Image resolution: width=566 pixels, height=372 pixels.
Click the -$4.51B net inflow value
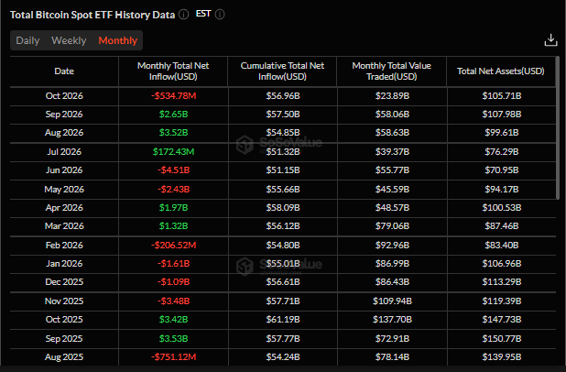click(x=174, y=170)
